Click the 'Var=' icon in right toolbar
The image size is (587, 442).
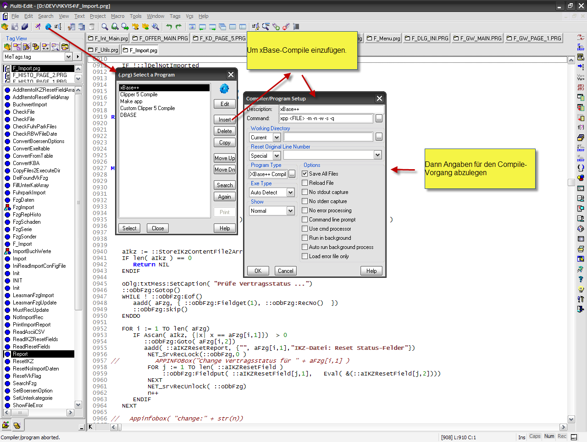pos(581,77)
